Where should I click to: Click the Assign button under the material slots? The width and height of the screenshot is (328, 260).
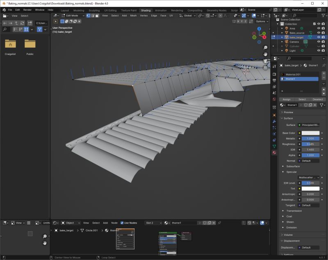287,99
